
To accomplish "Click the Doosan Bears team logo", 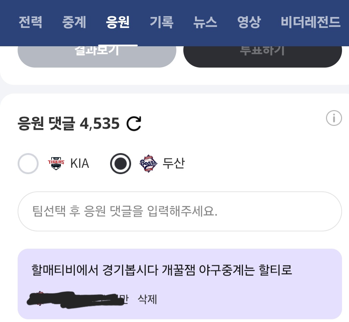I will pos(148,163).
